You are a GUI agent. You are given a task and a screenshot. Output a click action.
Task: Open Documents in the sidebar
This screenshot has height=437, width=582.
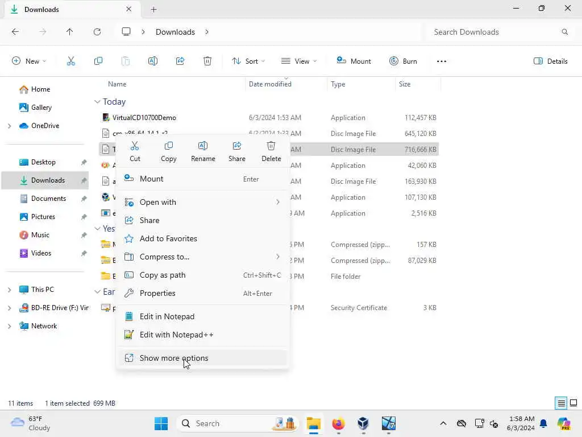tap(48, 199)
